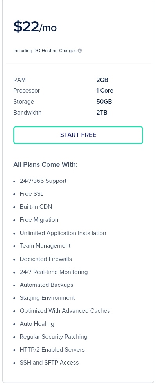Select the 24/7/365 Support list item
The height and width of the screenshot is (385, 156).
click(x=43, y=181)
